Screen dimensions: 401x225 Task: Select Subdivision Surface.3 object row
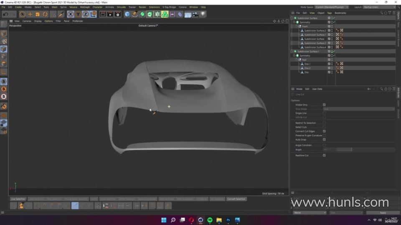343,43
